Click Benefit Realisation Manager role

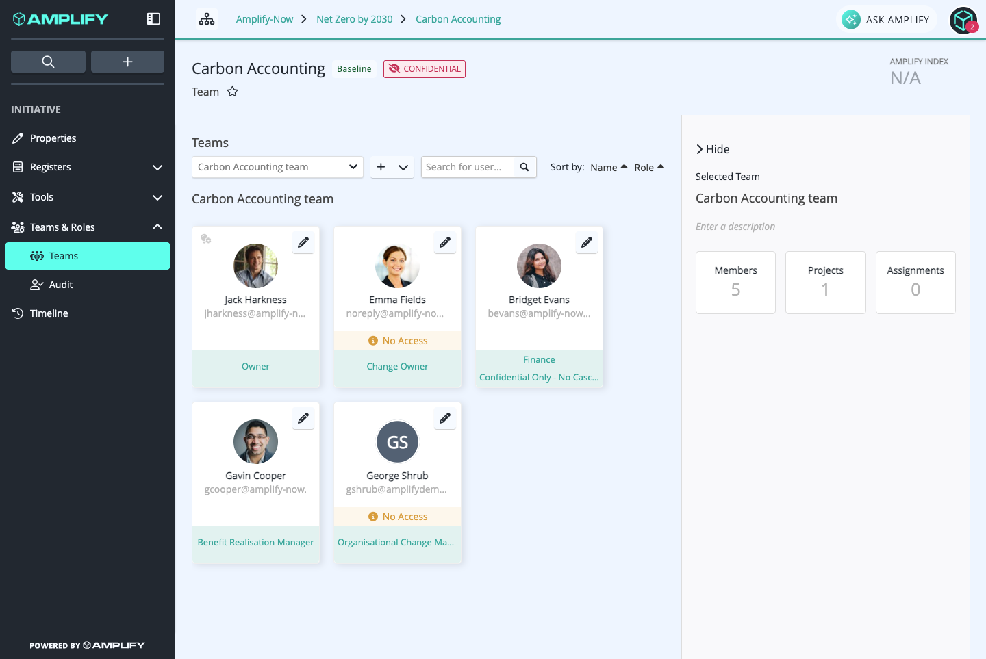tap(255, 543)
